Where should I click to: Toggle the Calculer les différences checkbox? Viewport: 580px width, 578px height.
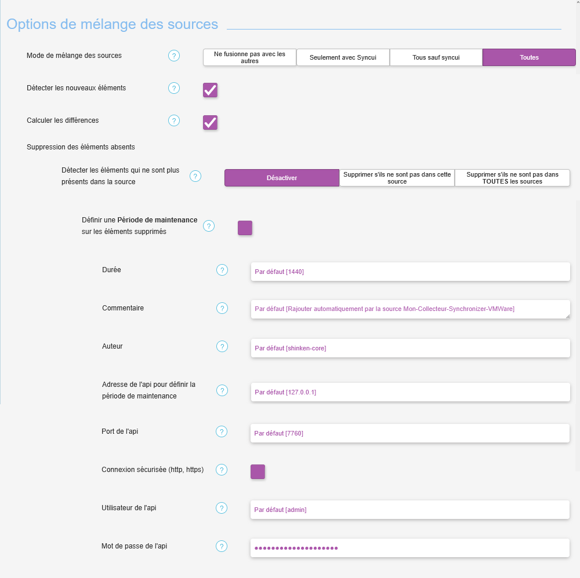pyautogui.click(x=210, y=123)
